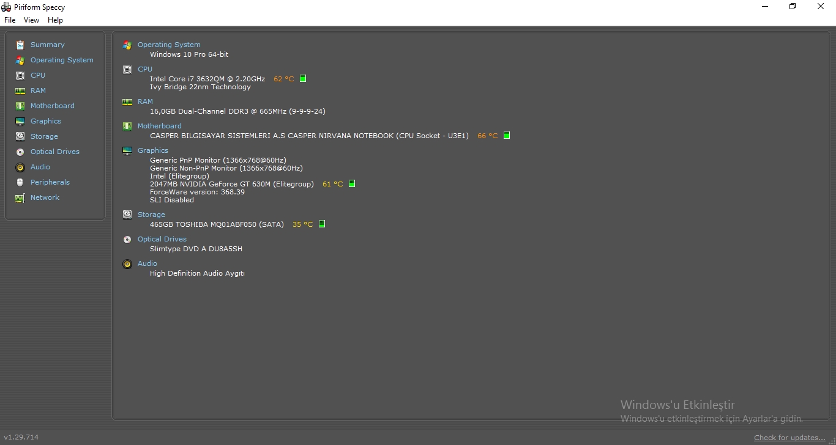
Task: Open the View menu
Action: 31,20
